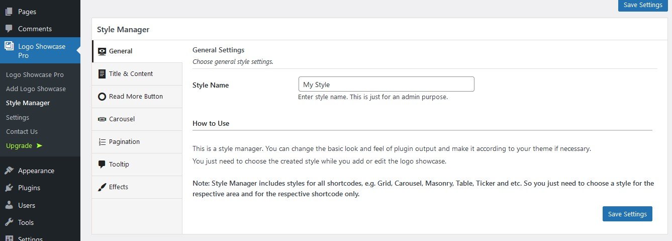Screen dimensions: 672x241
Task: Click the Logo Showcase Pro menu icon
Action: (x=9, y=46)
